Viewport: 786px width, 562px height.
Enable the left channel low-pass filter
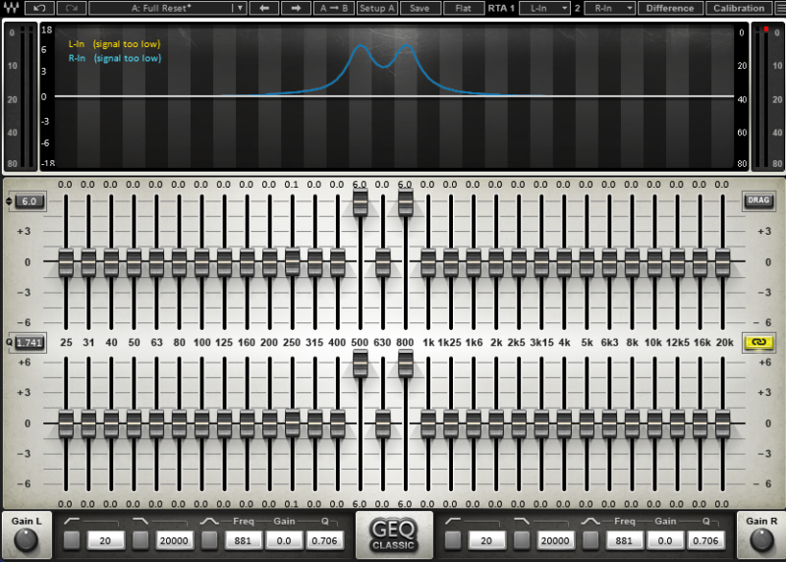(x=140, y=539)
